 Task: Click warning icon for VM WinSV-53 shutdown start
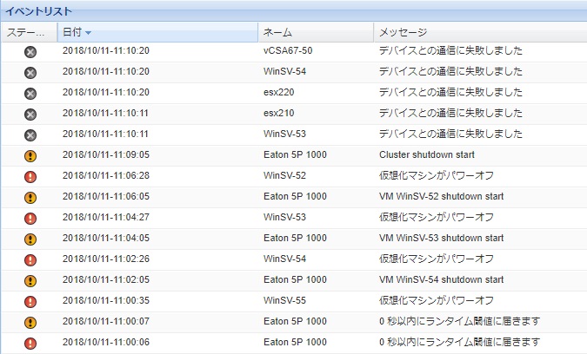point(30,239)
